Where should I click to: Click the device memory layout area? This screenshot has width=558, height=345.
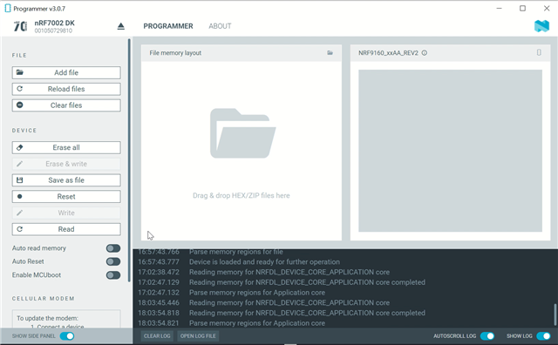pyautogui.click(x=450, y=151)
